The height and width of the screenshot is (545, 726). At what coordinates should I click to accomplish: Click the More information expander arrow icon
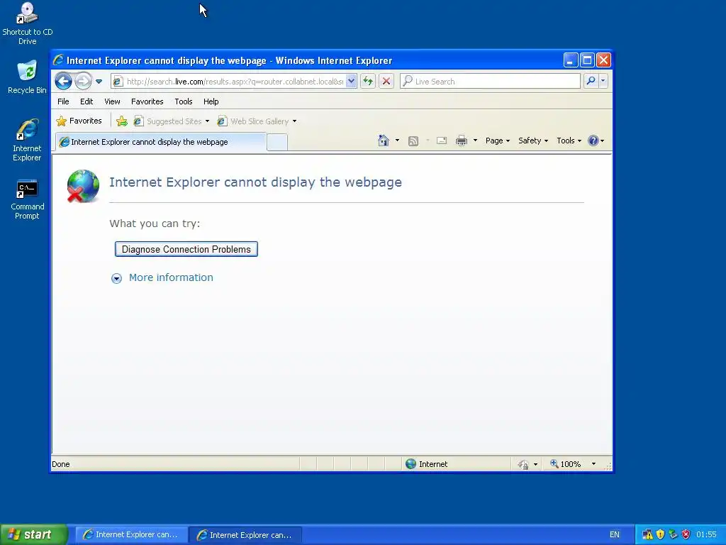point(117,278)
